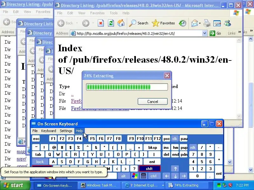Viewport: 254px width, 190px height.
Task: Click Forward arrow in front IE window
Action: [x=86, y=23]
